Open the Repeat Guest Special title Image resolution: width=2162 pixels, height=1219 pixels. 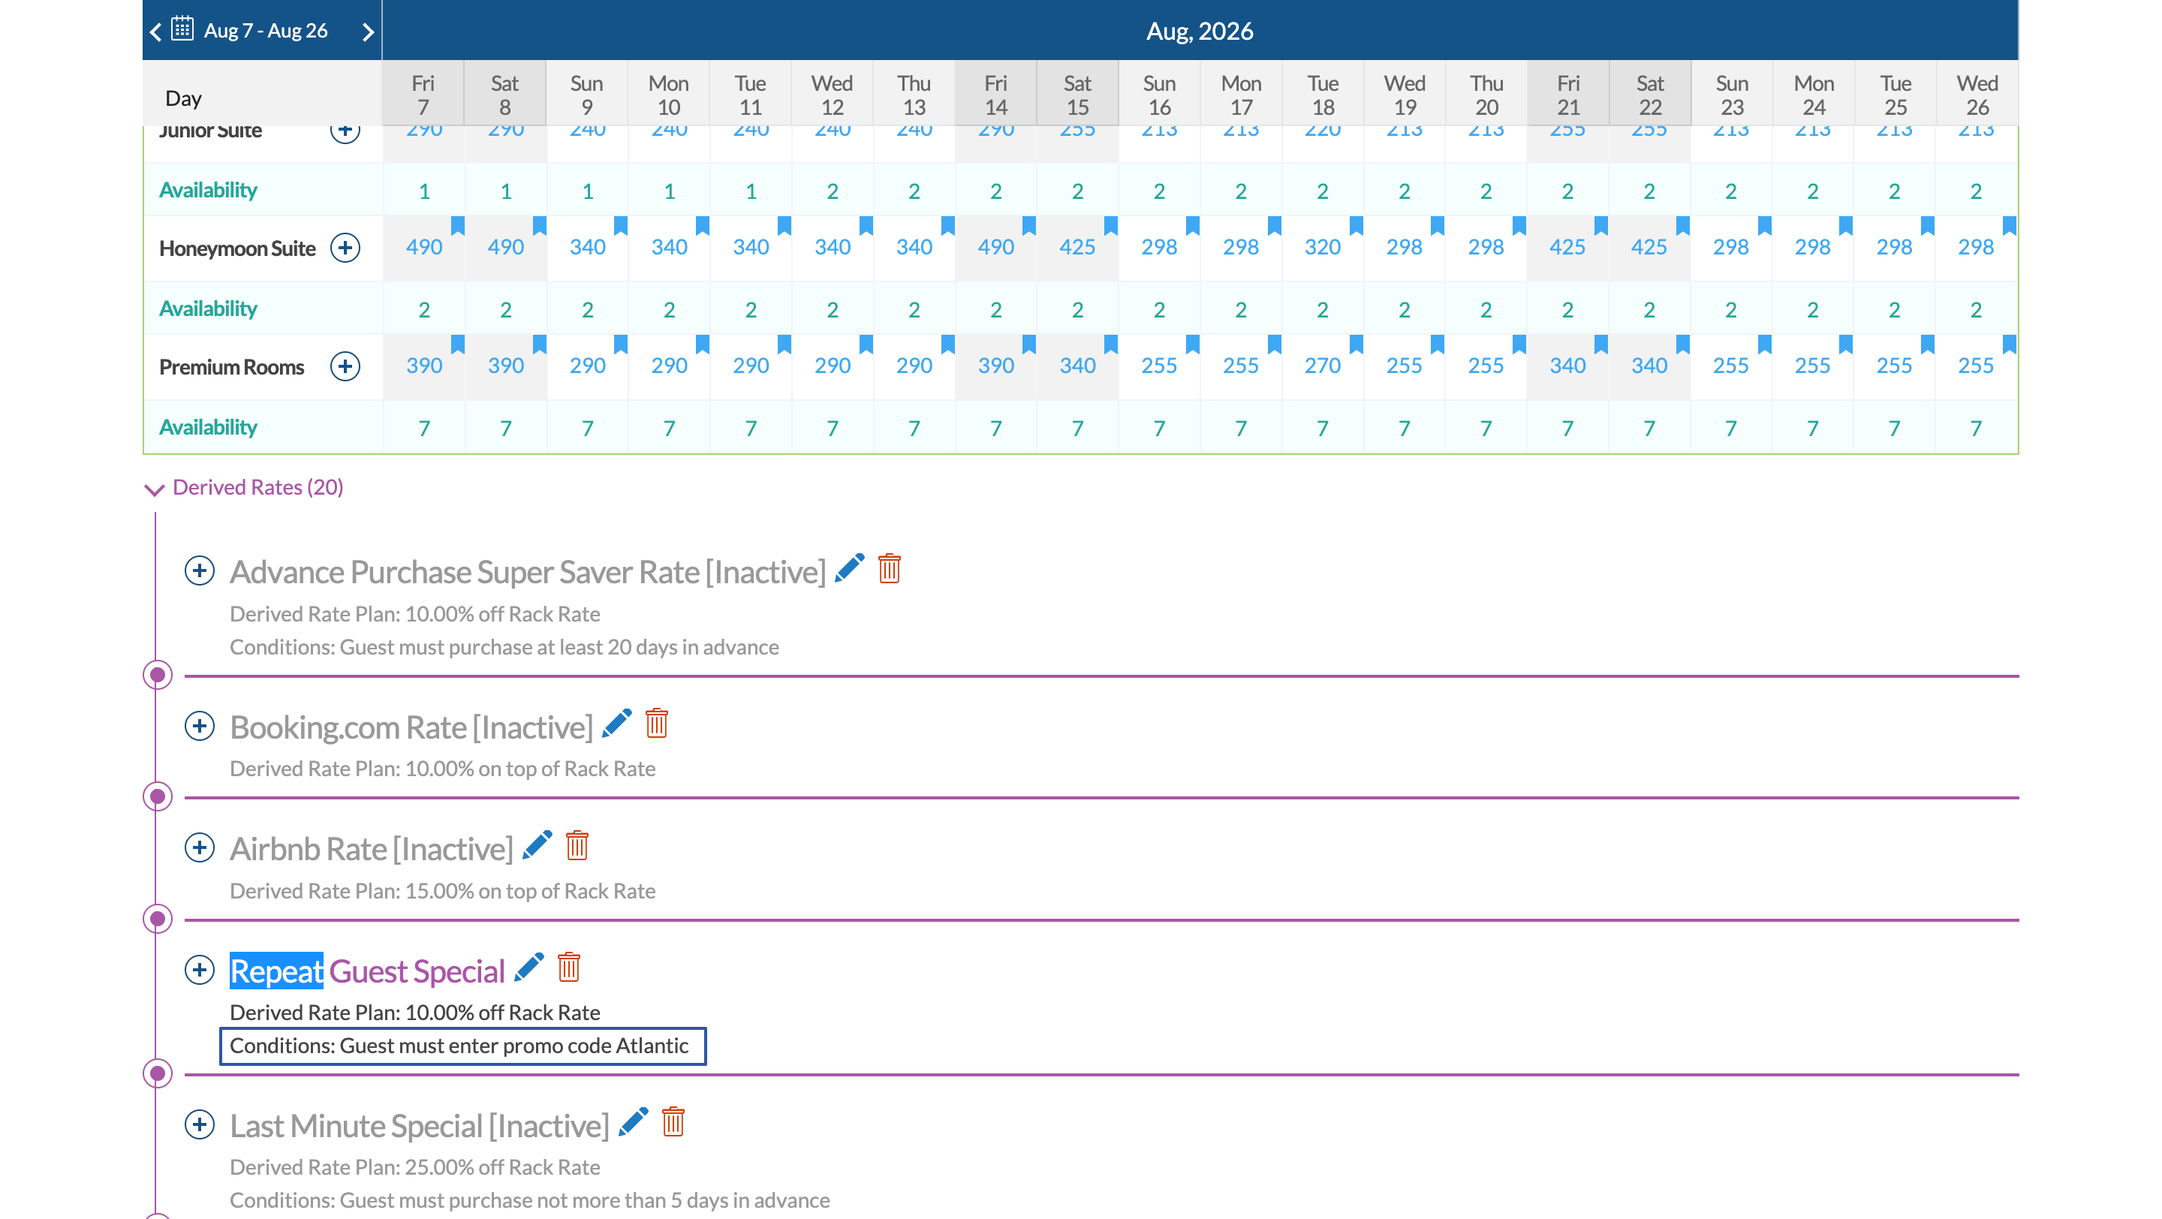point(368,971)
